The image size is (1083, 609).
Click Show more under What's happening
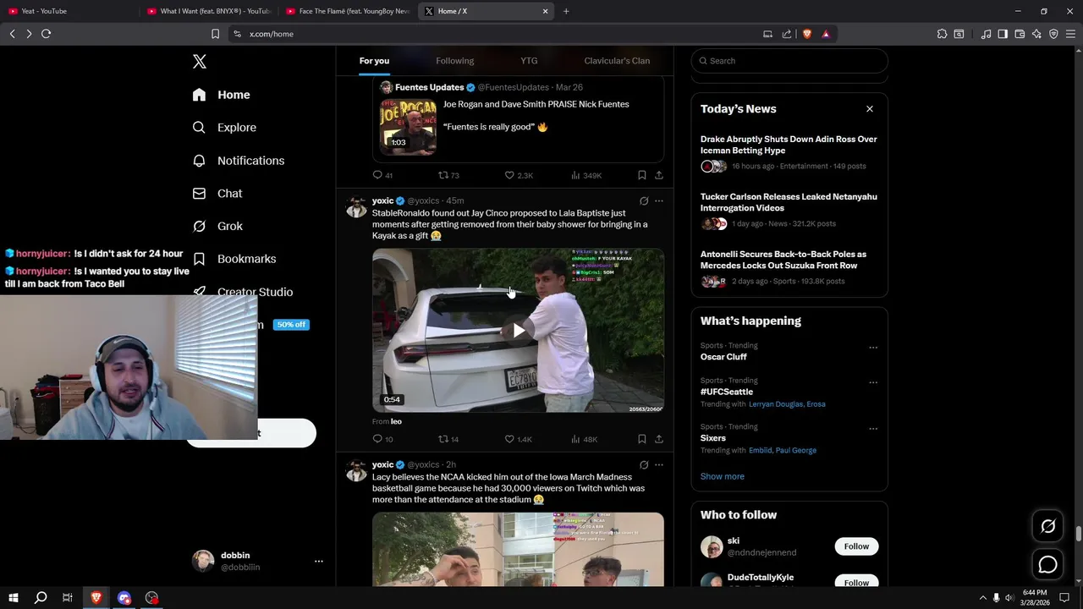click(x=722, y=476)
